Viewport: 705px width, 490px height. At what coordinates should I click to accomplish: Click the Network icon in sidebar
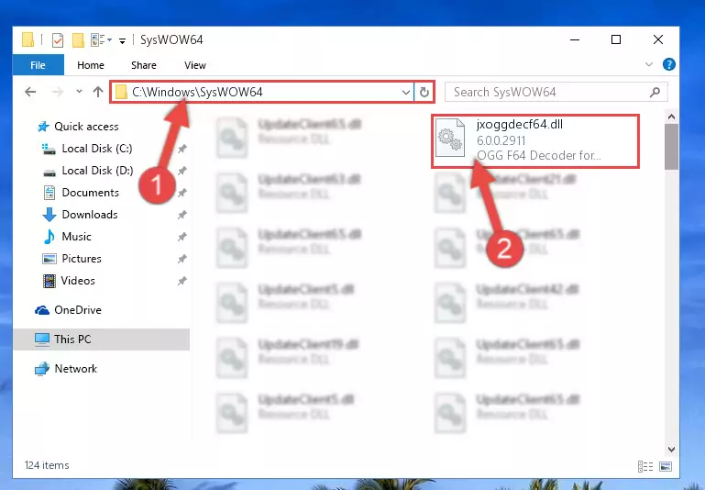[x=42, y=369]
